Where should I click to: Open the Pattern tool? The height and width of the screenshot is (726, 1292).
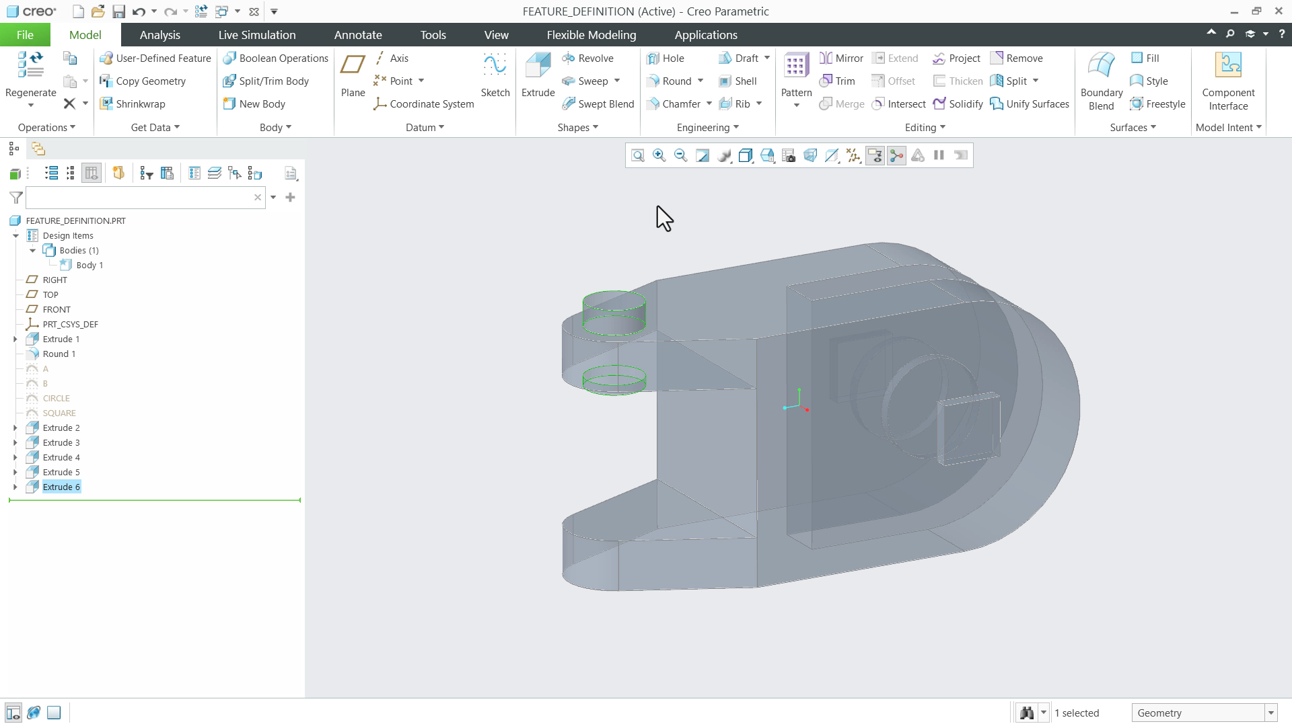pos(797,79)
